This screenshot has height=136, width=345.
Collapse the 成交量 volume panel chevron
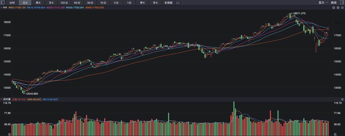point(1,99)
